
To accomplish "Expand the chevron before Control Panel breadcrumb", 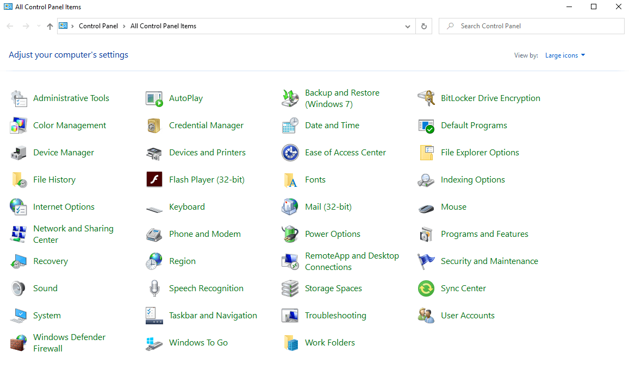I will [73, 27].
